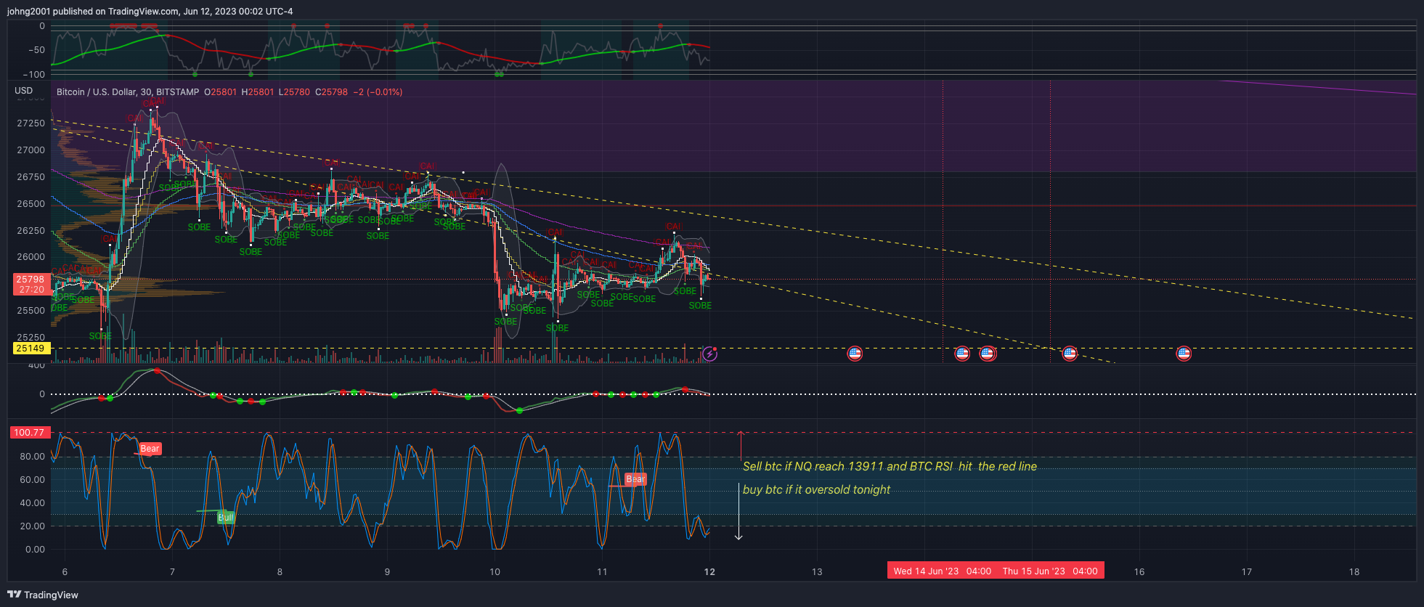Click the USD currency label on the price axis

click(x=24, y=91)
